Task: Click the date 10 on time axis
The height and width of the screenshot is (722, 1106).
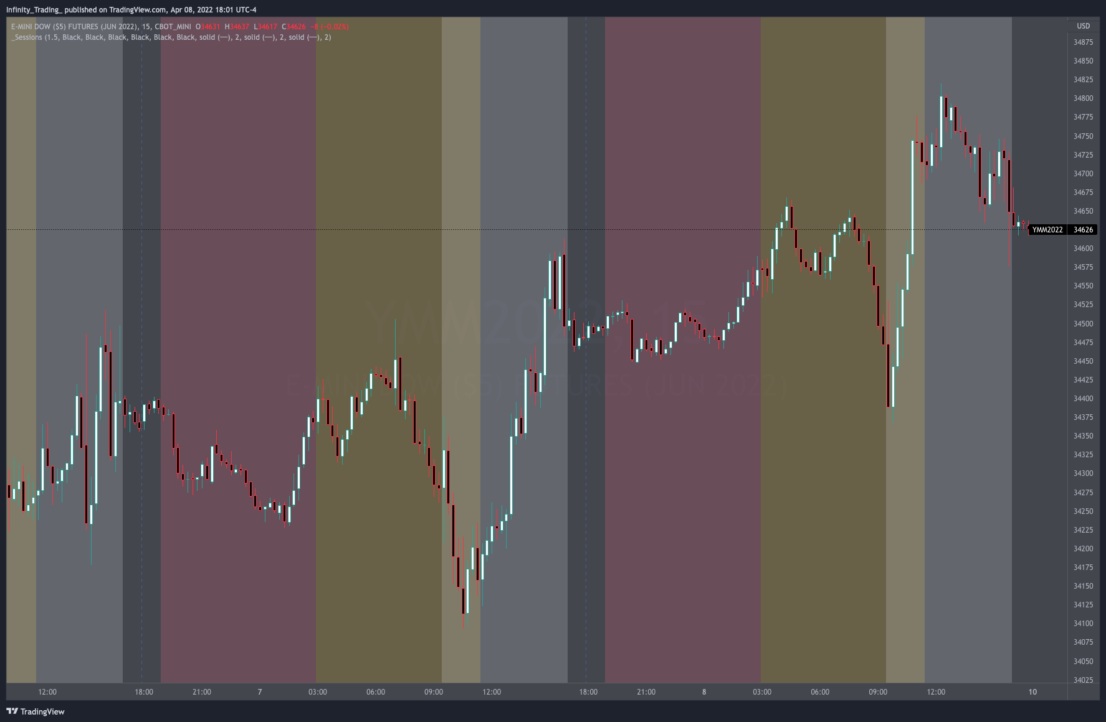Action: tap(1032, 692)
